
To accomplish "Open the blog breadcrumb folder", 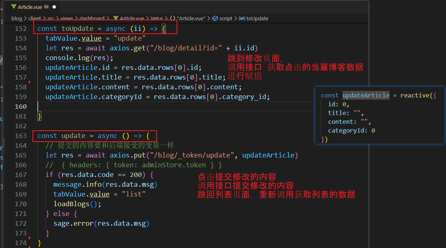I will [17, 18].
